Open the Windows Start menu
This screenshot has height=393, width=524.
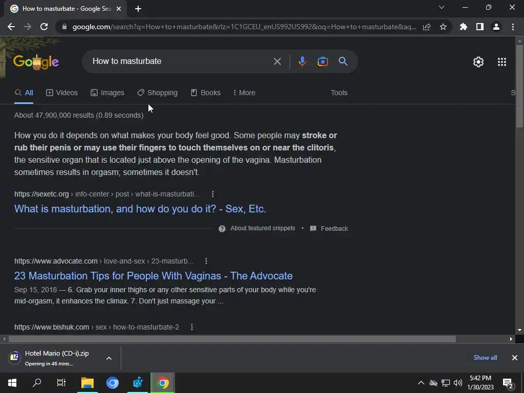pos(12,383)
